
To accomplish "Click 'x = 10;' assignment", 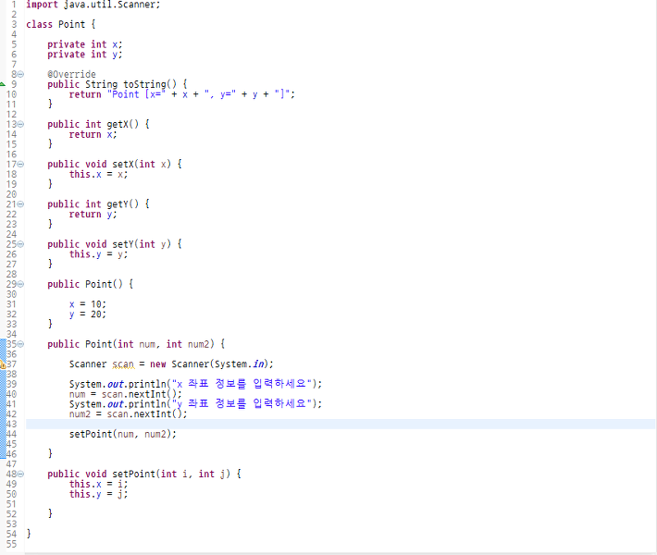I will 88,304.
